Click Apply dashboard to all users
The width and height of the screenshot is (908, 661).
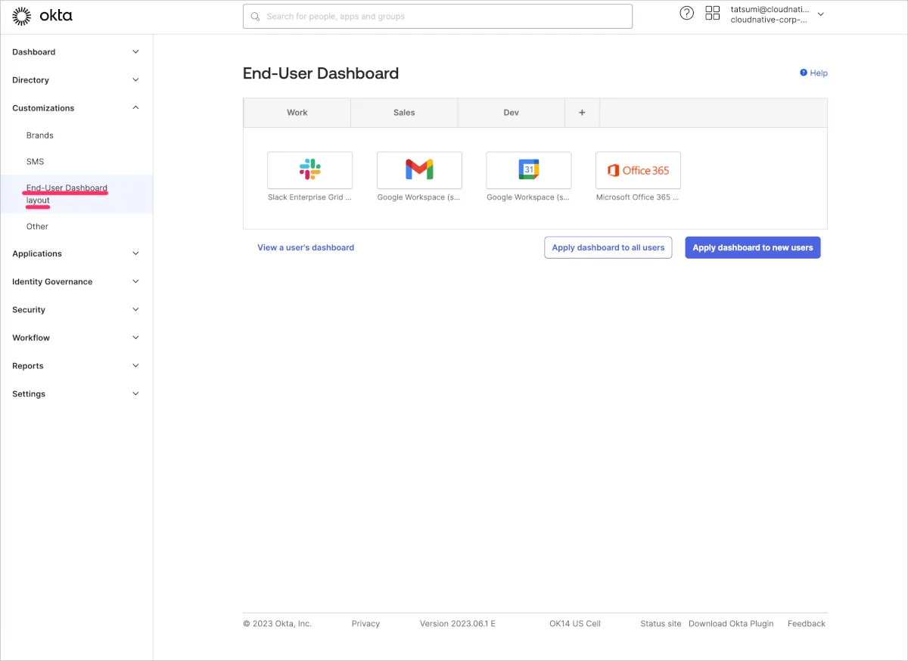608,247
